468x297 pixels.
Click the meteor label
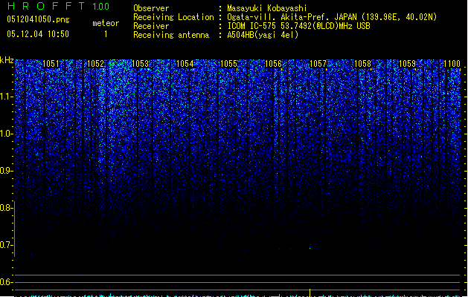[106, 23]
